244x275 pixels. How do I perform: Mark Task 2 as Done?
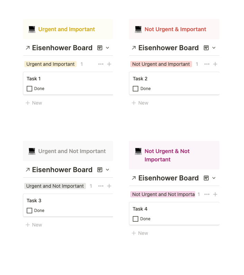[136, 89]
